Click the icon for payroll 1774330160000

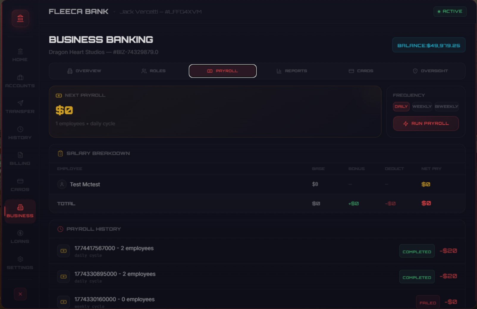coord(64,302)
